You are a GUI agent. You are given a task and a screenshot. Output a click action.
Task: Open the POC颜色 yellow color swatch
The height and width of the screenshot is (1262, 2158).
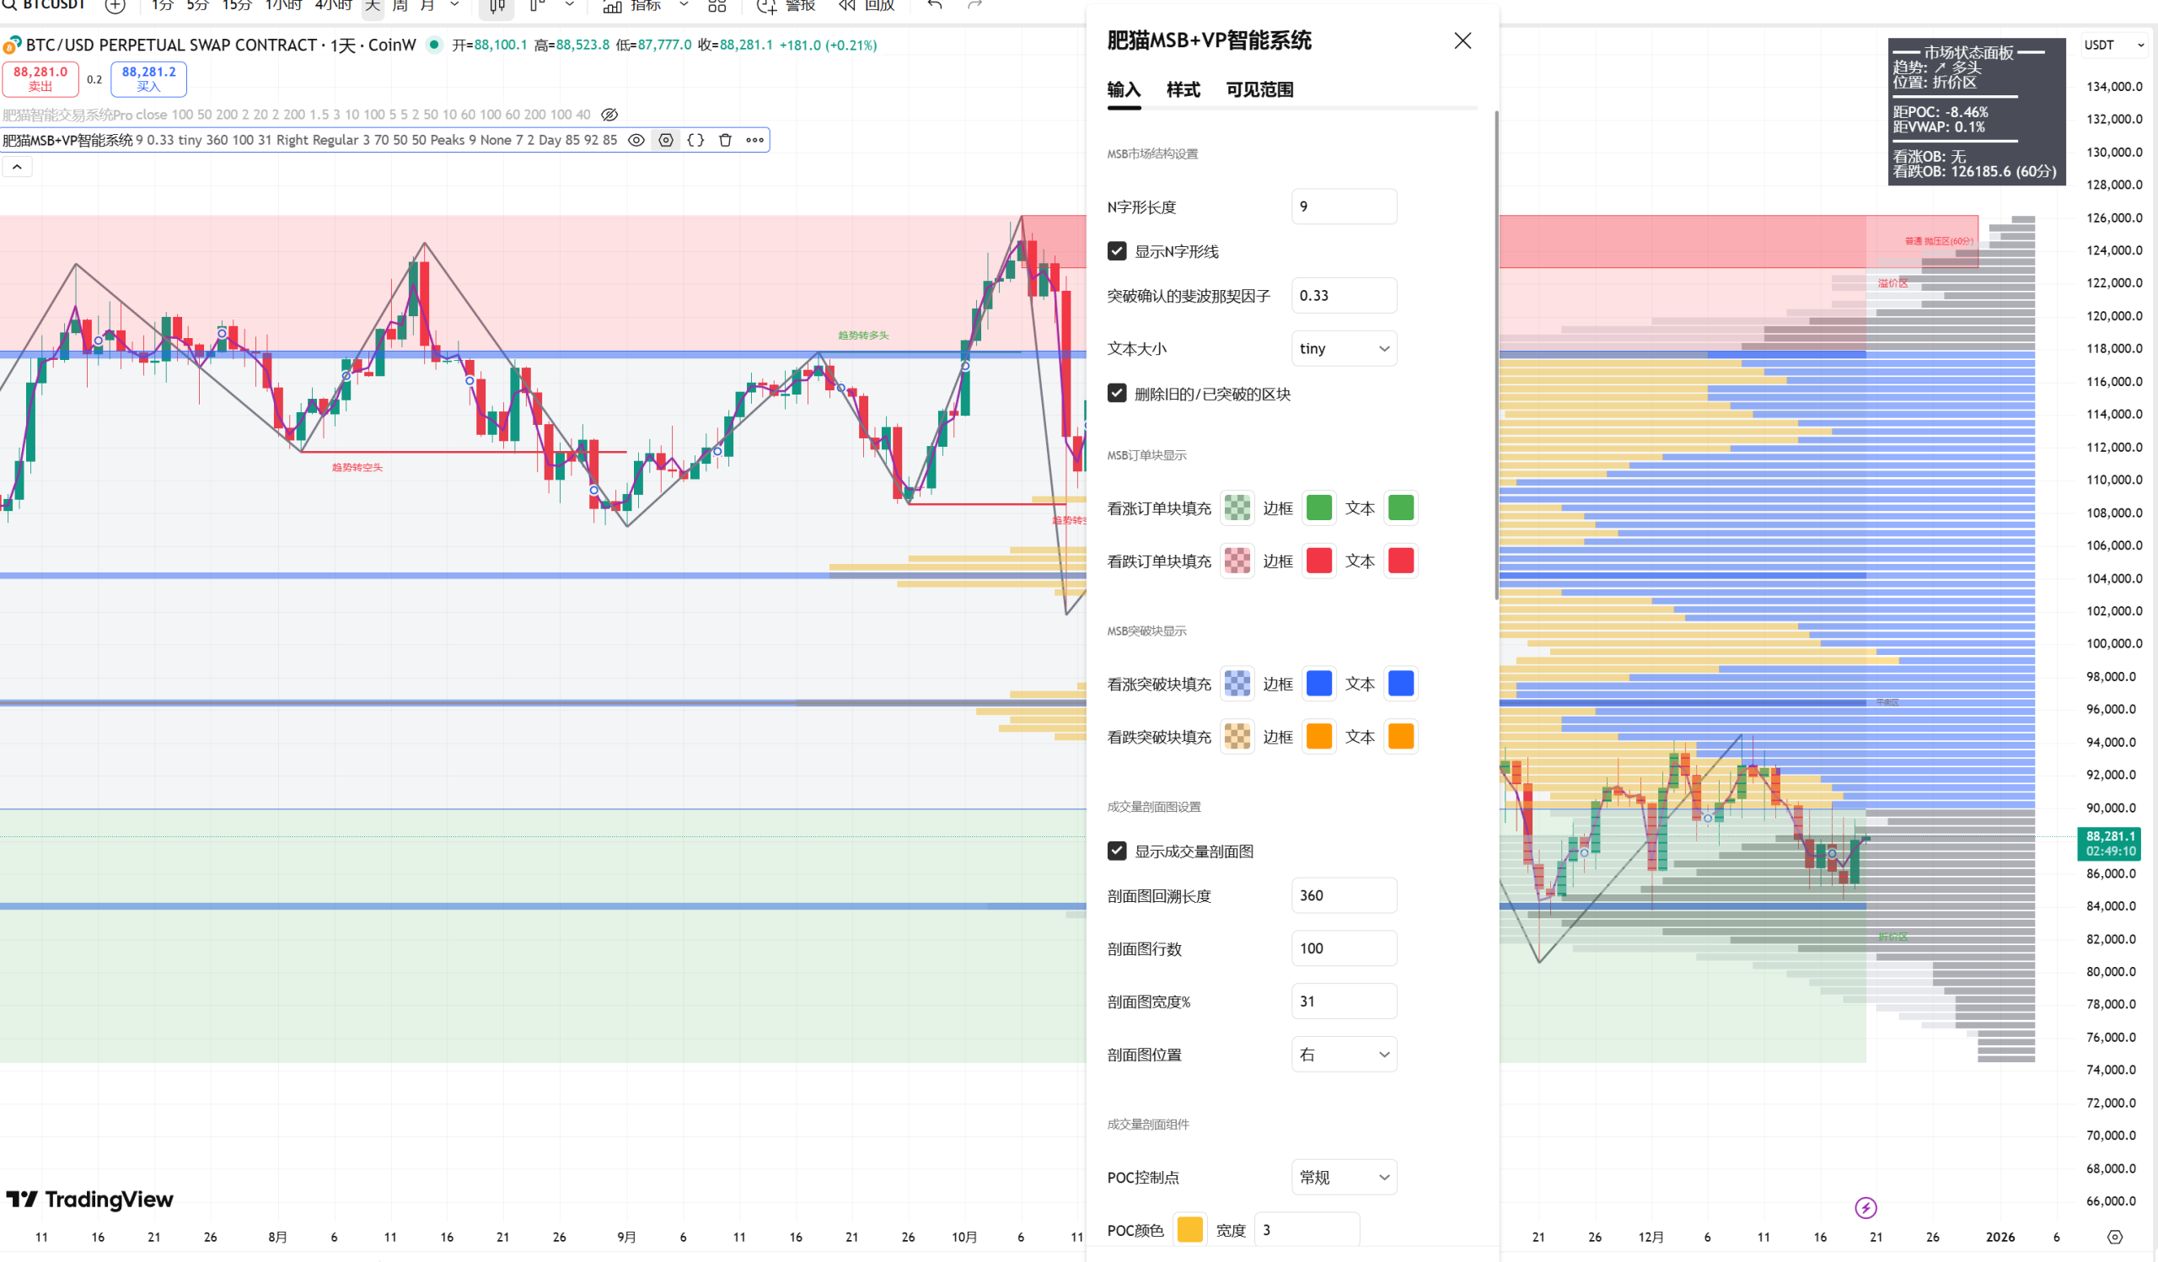click(x=1190, y=1229)
